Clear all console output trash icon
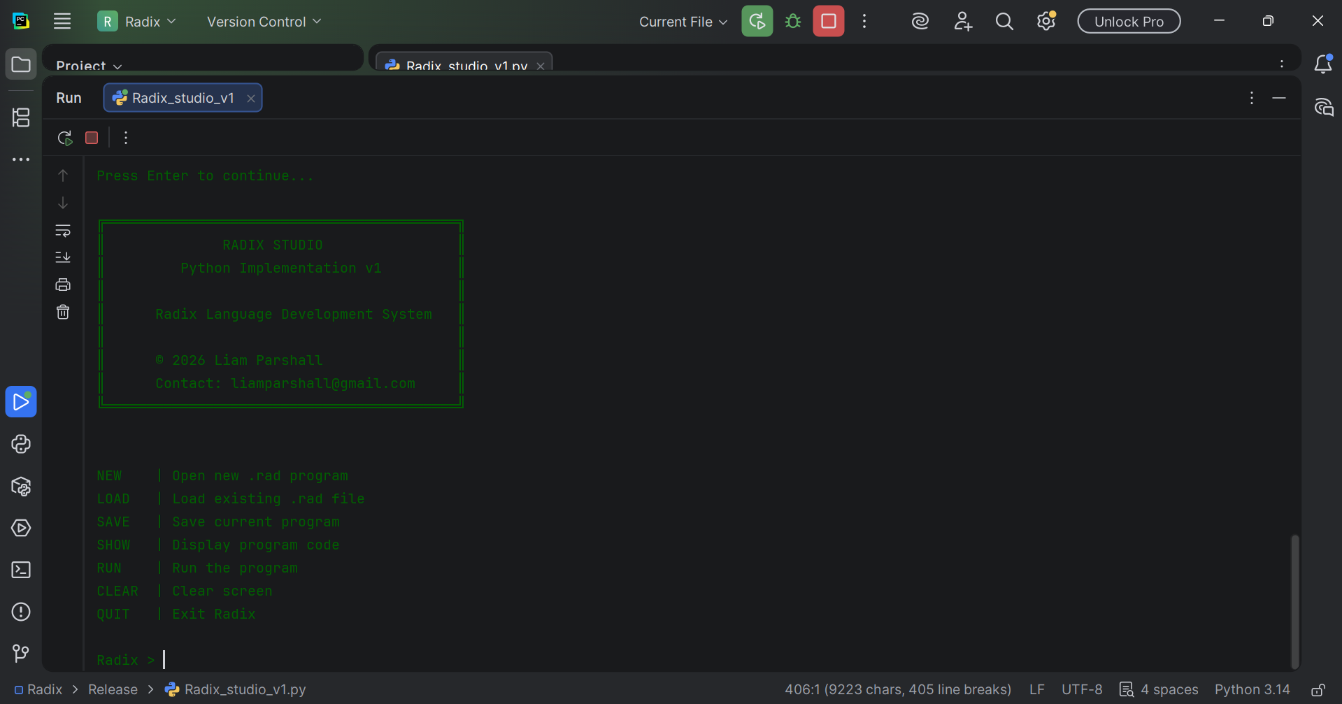This screenshot has height=704, width=1342. click(63, 312)
